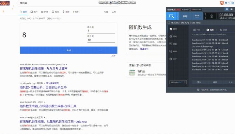The height and width of the screenshot is (134, 235).
Task: Click the 转为简体网页 link
Action: [x=53, y=83]
